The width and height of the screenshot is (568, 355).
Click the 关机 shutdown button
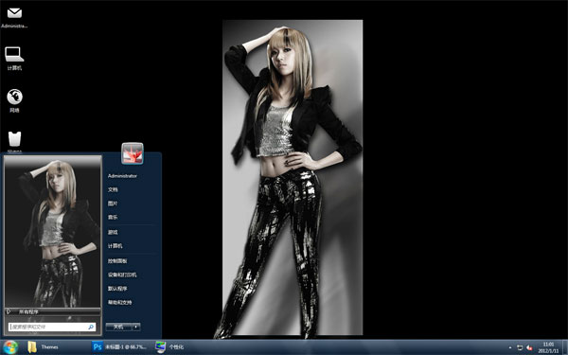click(x=118, y=327)
